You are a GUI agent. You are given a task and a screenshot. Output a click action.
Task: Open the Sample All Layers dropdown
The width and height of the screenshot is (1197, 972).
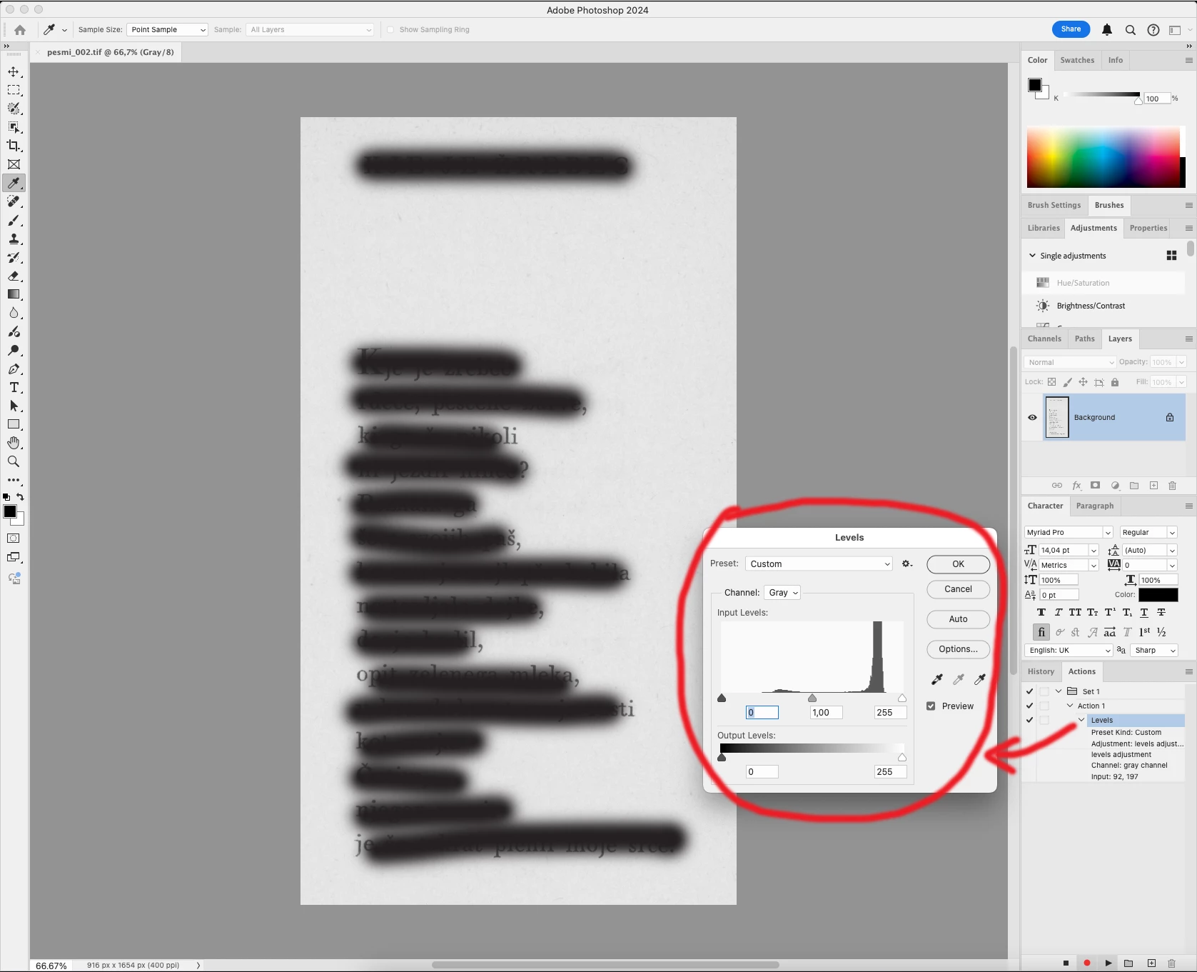[310, 30]
